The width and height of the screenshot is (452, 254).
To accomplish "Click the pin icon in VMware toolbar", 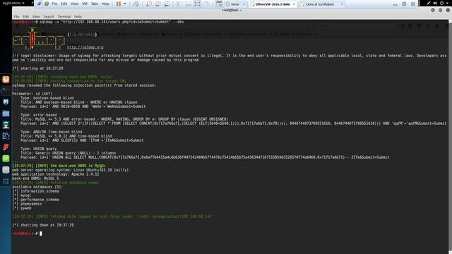I will tap(39, 4).
